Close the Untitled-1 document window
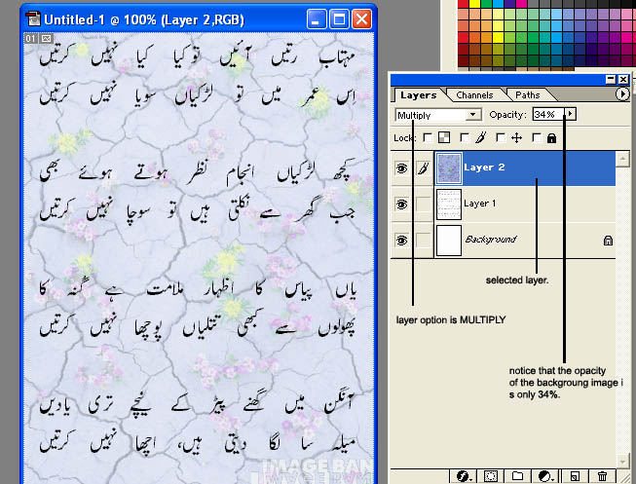The width and height of the screenshot is (636, 484). 361,19
